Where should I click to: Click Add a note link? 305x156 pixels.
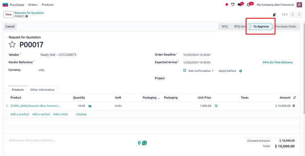pos(61,114)
